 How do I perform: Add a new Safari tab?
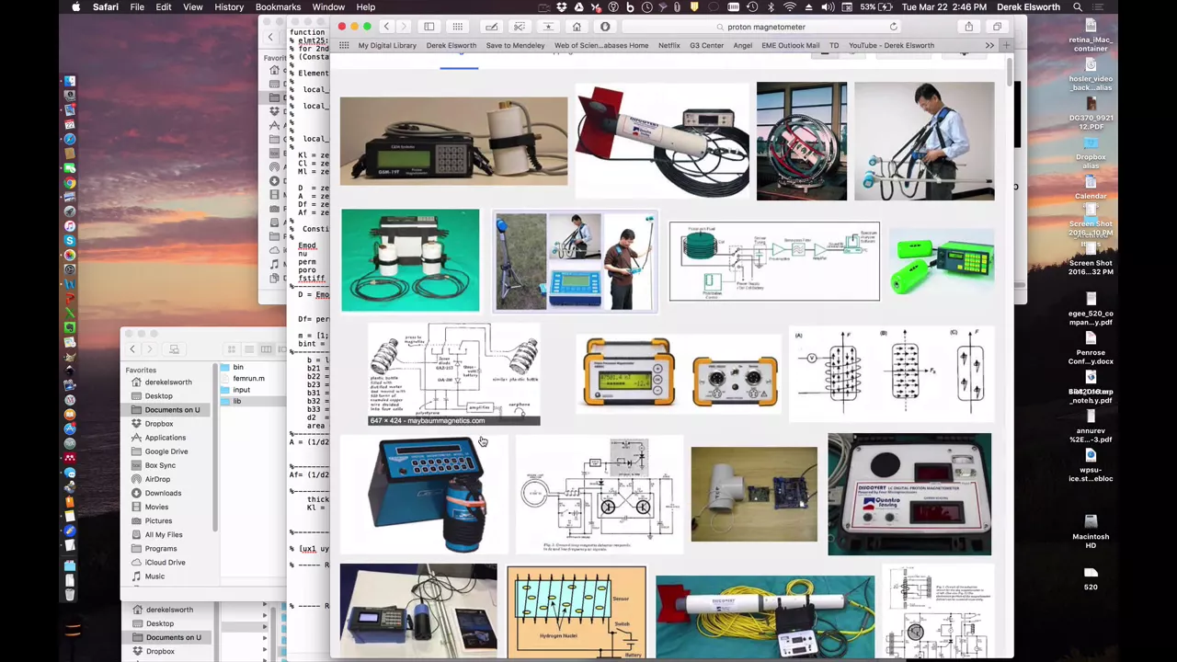[x=1006, y=45]
